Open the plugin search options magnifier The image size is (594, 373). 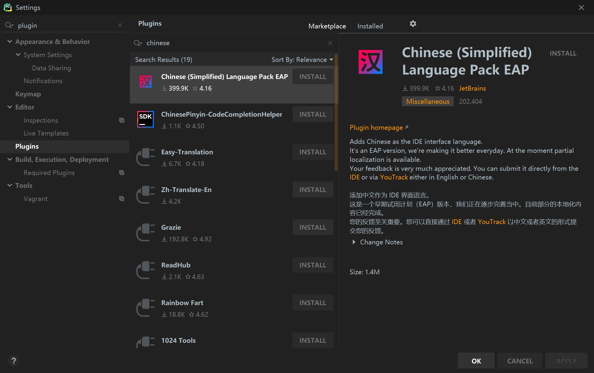click(138, 43)
